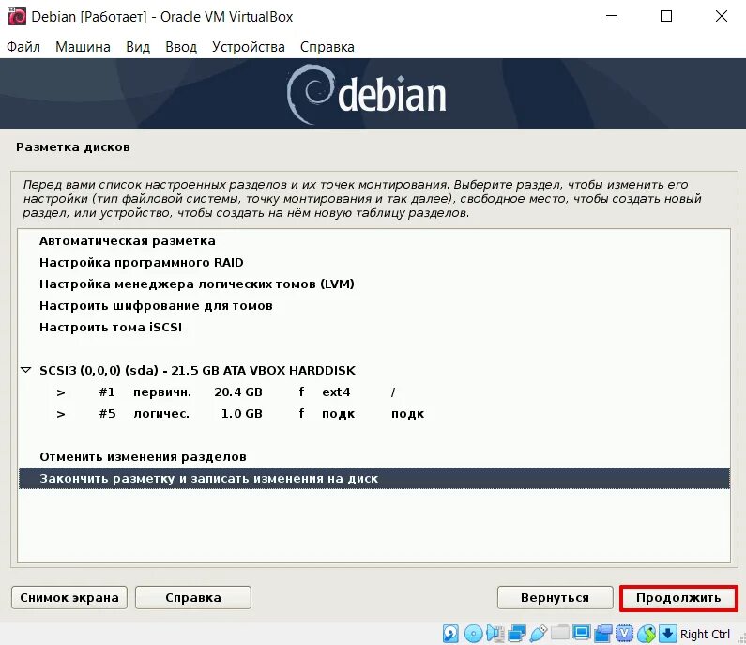This screenshot has width=746, height=645.
Task: Select Автоматическая разметка
Action: pos(374,241)
